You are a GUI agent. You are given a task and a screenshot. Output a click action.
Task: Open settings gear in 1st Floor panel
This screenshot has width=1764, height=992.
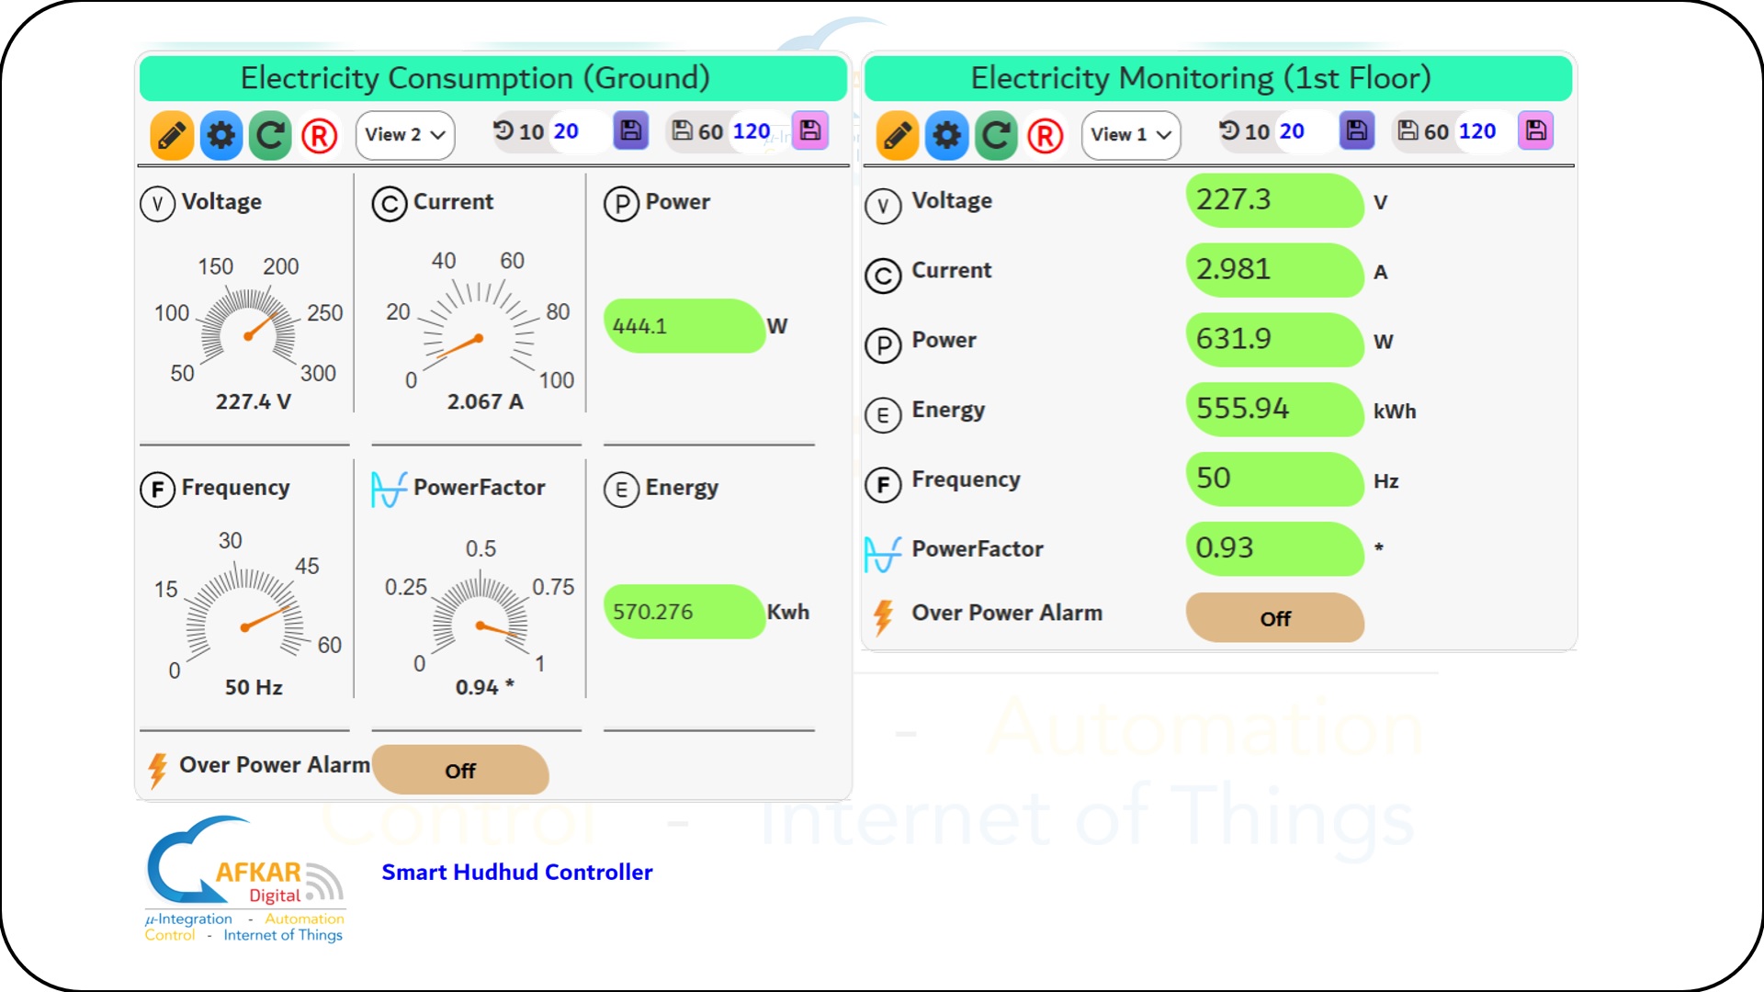[x=946, y=136]
